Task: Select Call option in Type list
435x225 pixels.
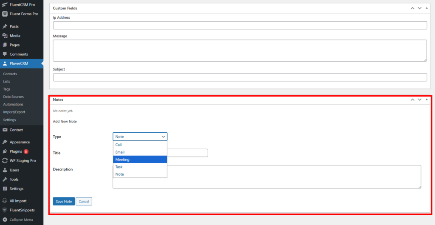Action: 140,145
